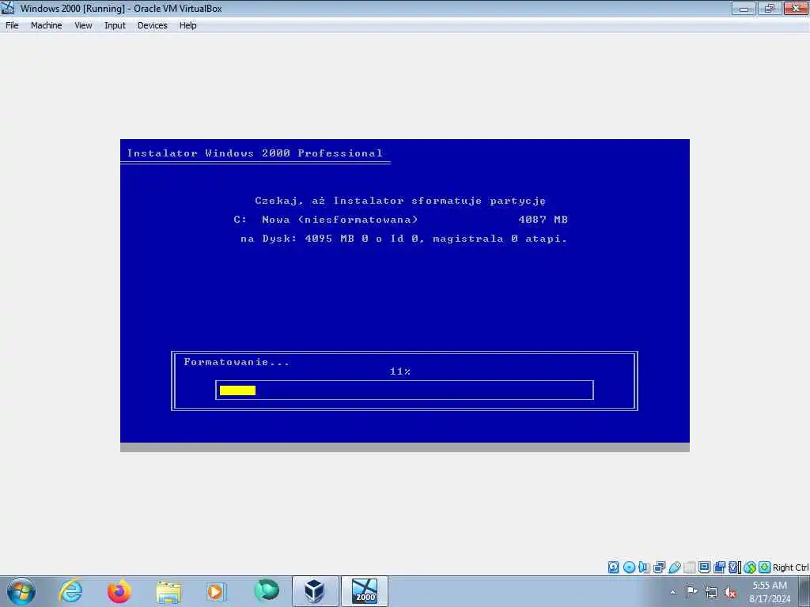The height and width of the screenshot is (607, 810).
Task: Restore down the VirtualBox window
Action: click(x=769, y=8)
